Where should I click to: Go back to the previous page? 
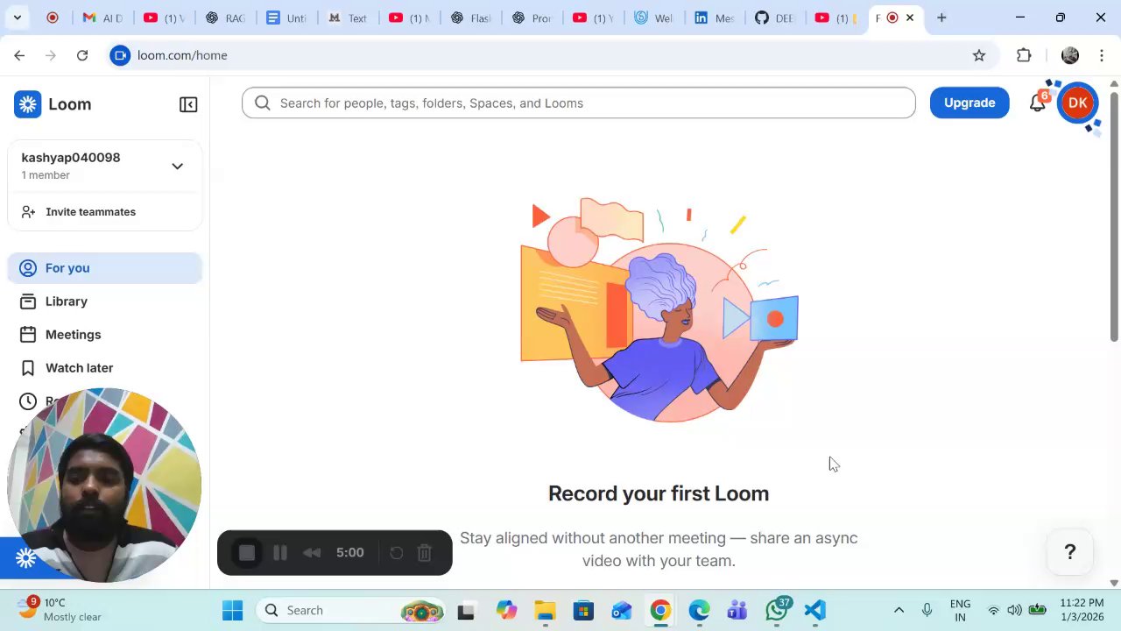19,55
